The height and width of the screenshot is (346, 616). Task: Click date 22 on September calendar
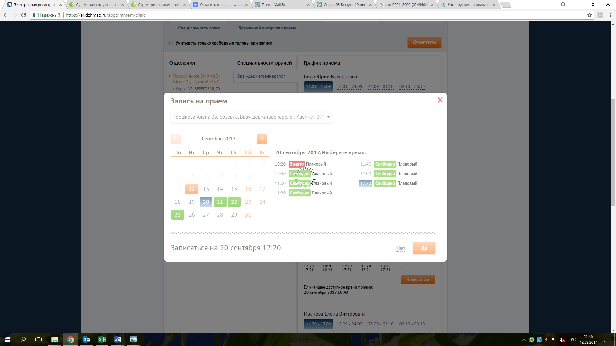click(x=234, y=202)
